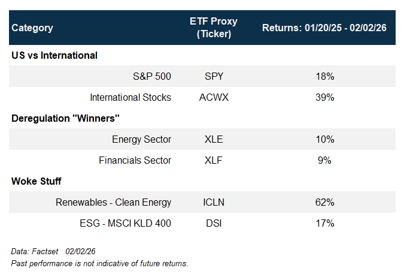Select the 62% return value
The image size is (407, 274).
coord(325,202)
